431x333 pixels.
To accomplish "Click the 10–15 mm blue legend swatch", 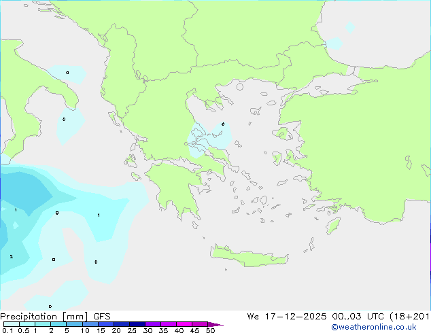I will [x=90, y=324].
